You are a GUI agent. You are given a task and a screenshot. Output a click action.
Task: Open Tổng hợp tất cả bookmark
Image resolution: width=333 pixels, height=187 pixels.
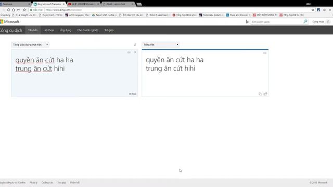point(185,15)
